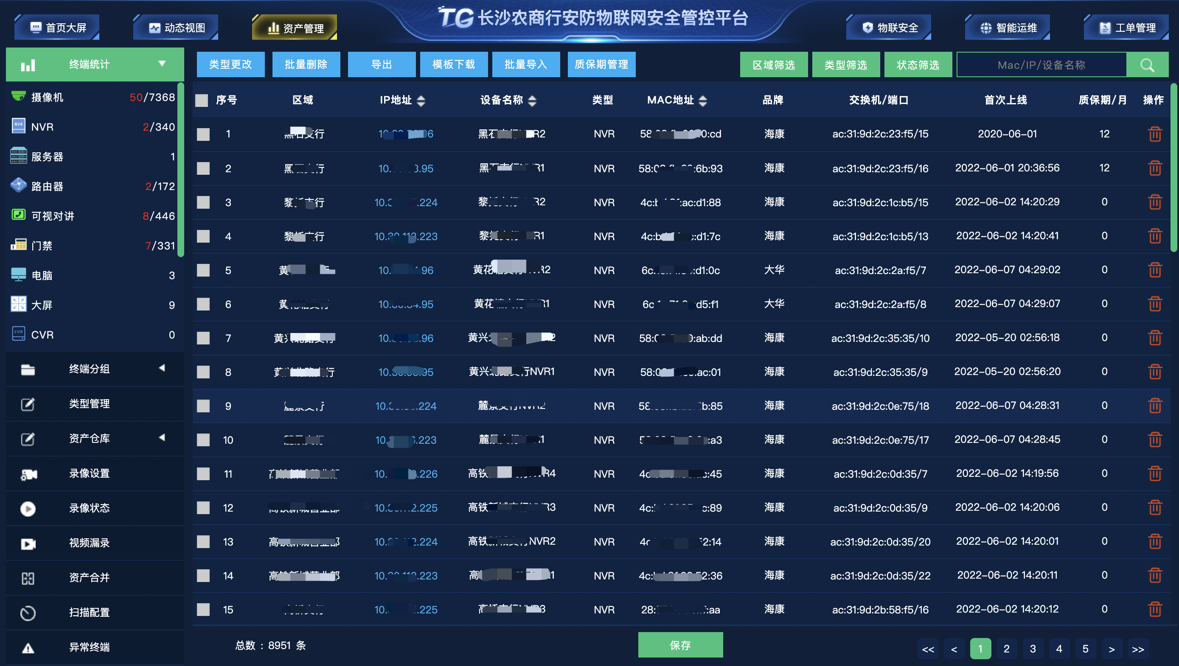Viewport: 1179px width, 666px height.
Task: Toggle the select-all header checkbox
Action: (202, 100)
